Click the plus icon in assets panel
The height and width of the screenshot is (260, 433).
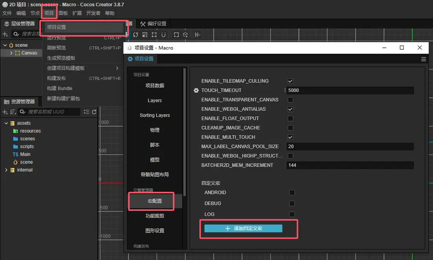coord(5,112)
